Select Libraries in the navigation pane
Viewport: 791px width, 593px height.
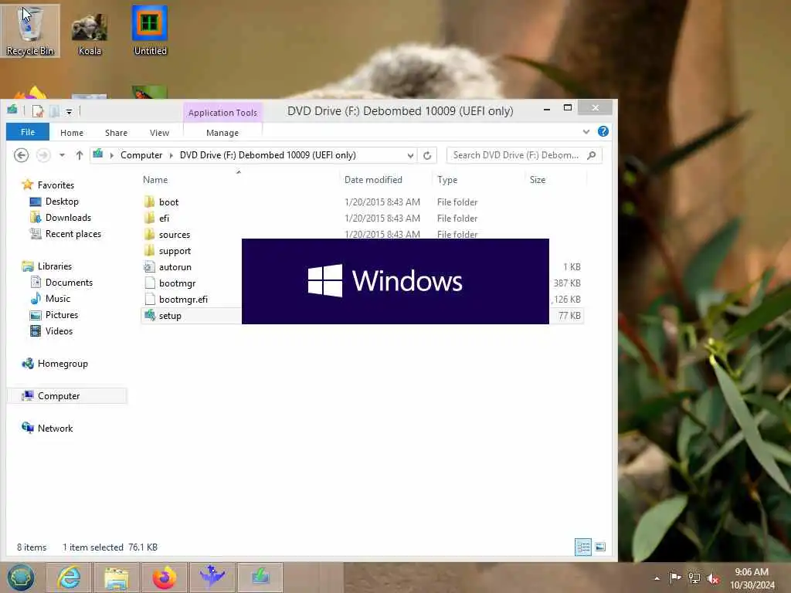click(x=55, y=266)
